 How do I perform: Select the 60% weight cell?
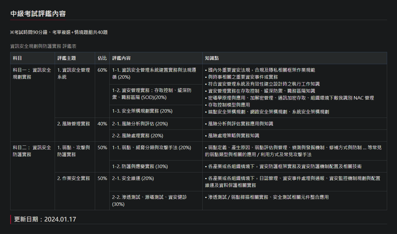102,70
